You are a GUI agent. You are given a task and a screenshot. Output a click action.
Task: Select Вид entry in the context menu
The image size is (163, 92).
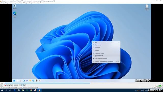pos(106,43)
